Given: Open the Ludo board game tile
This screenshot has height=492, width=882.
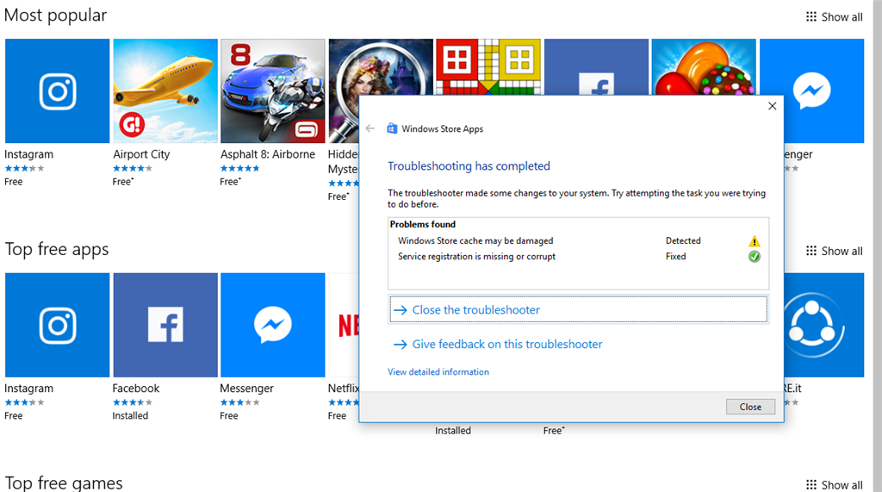Looking at the screenshot, I should coord(488,65).
